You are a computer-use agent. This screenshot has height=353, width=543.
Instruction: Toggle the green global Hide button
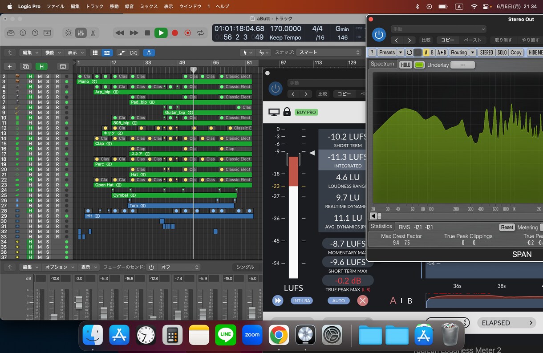point(41,66)
